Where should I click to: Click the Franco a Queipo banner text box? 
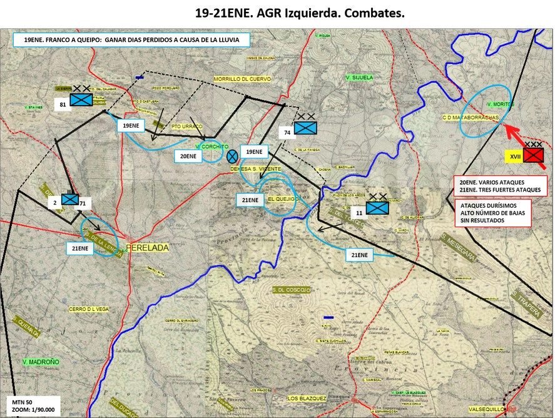pos(131,40)
